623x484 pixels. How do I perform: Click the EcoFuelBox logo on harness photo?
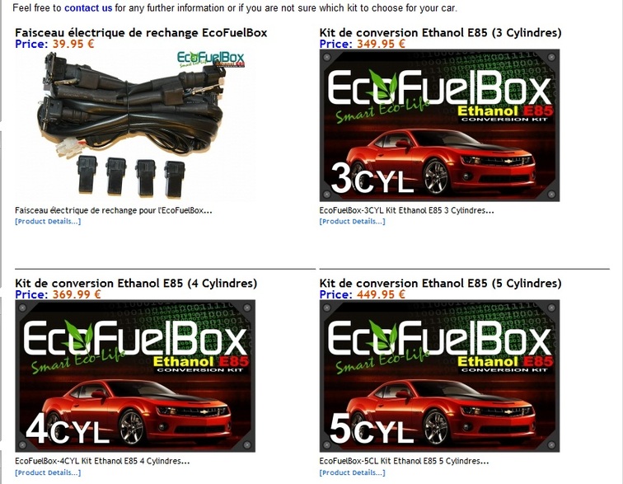point(211,59)
